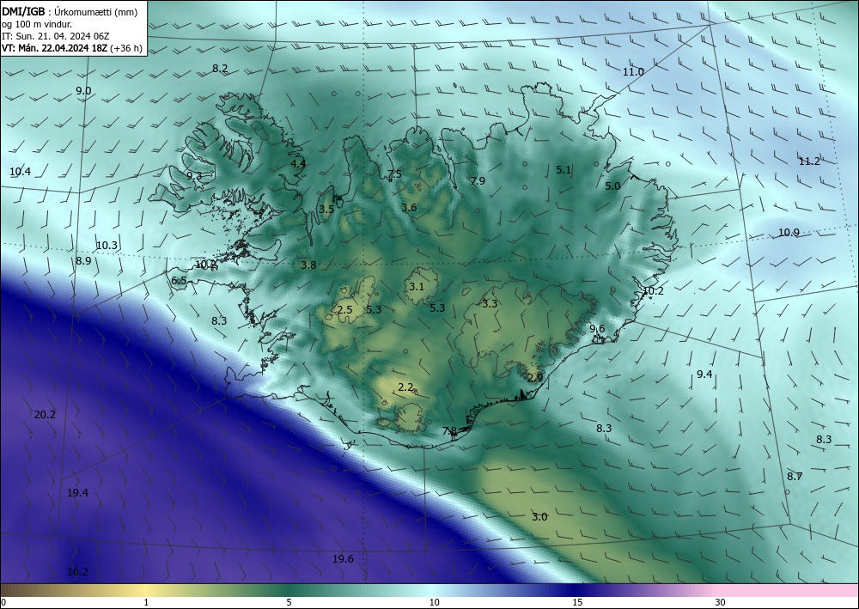Click the 20.2 value label
The height and width of the screenshot is (609, 859).
click(x=45, y=415)
